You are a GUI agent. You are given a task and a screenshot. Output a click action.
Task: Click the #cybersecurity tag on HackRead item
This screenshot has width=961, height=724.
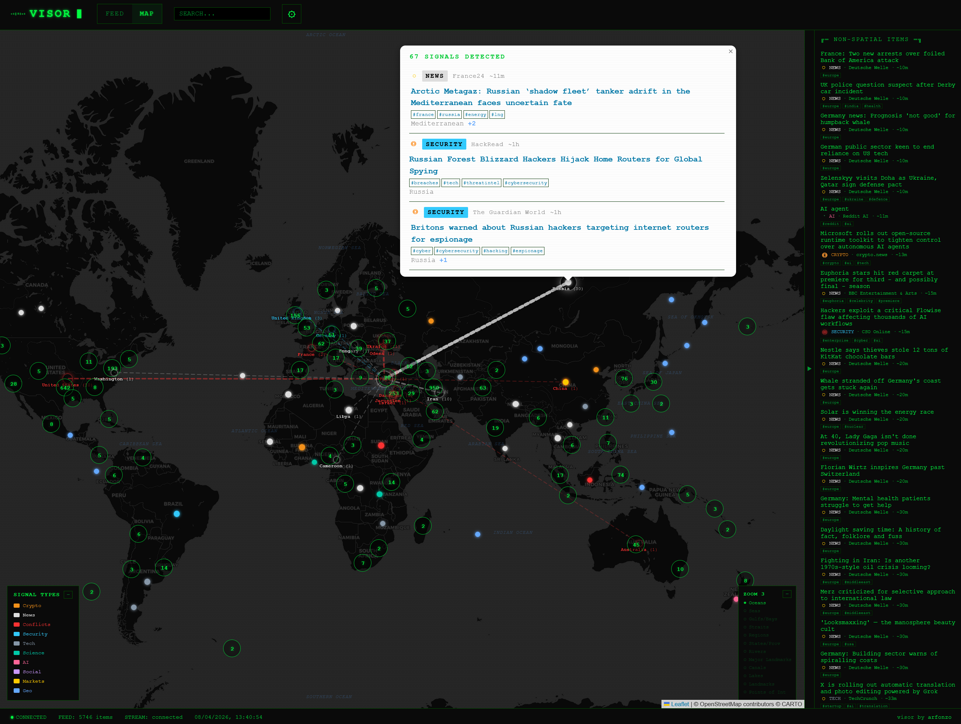coord(525,183)
